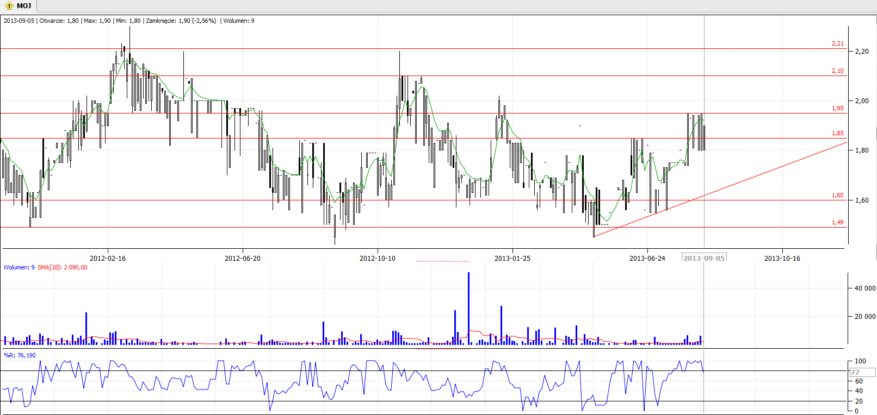Viewport: 877px width, 415px height.
Task: Click the 40 000 volume axis value
Action: [x=865, y=288]
